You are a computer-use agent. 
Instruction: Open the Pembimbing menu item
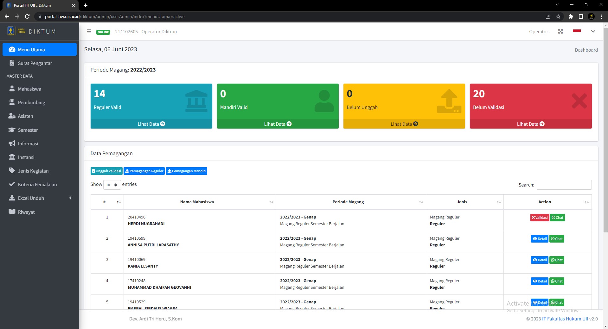coord(40,102)
